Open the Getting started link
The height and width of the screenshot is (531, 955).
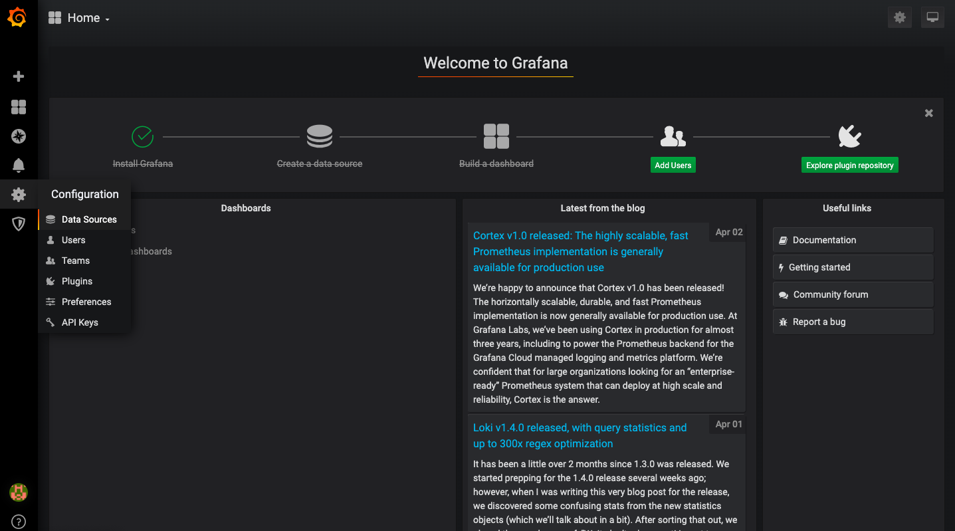tap(853, 267)
